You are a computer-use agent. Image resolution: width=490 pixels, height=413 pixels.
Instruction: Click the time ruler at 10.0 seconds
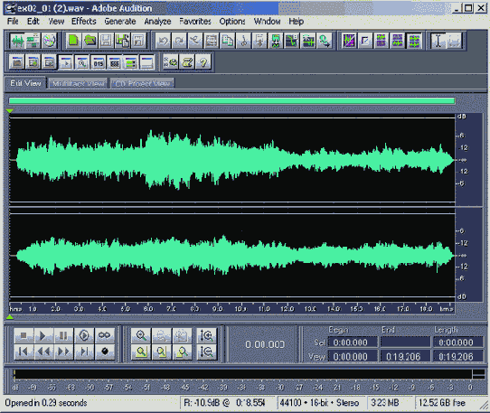coord(240,309)
